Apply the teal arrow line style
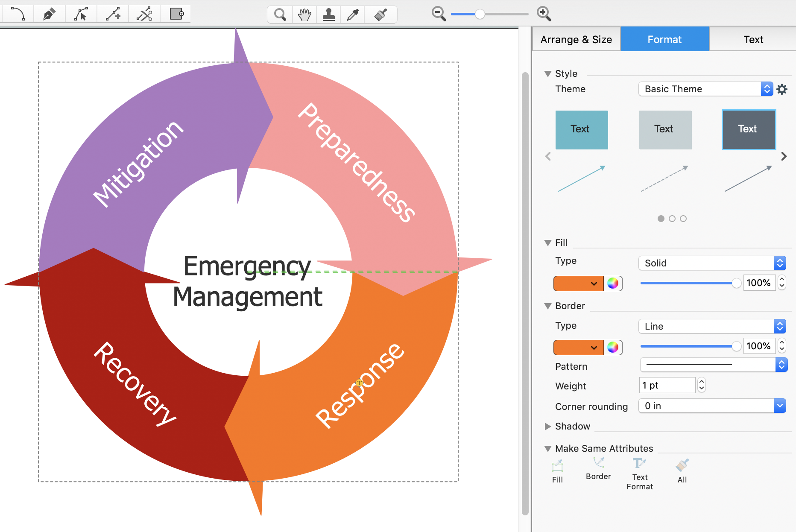Viewport: 796px width, 532px height. click(x=582, y=178)
